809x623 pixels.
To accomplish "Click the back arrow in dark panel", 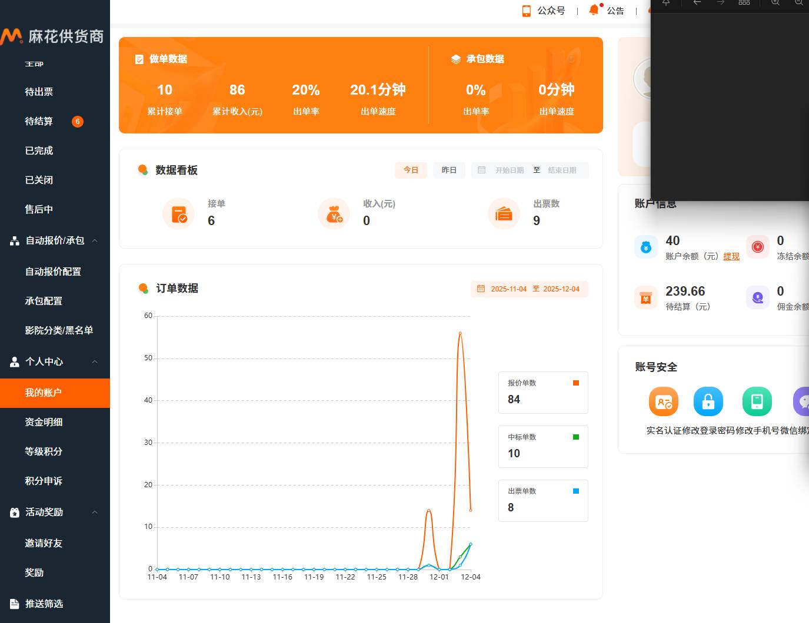I will coord(697,3).
